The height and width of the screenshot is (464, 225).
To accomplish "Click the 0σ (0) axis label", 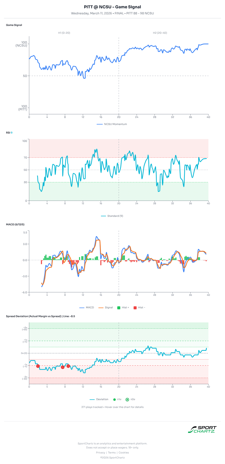I will click(24, 353).
